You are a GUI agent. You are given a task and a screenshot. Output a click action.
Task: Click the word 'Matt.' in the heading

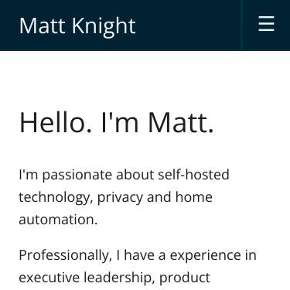180,122
